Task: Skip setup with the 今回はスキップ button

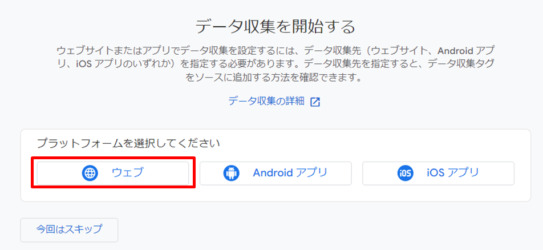Action: pos(69,230)
